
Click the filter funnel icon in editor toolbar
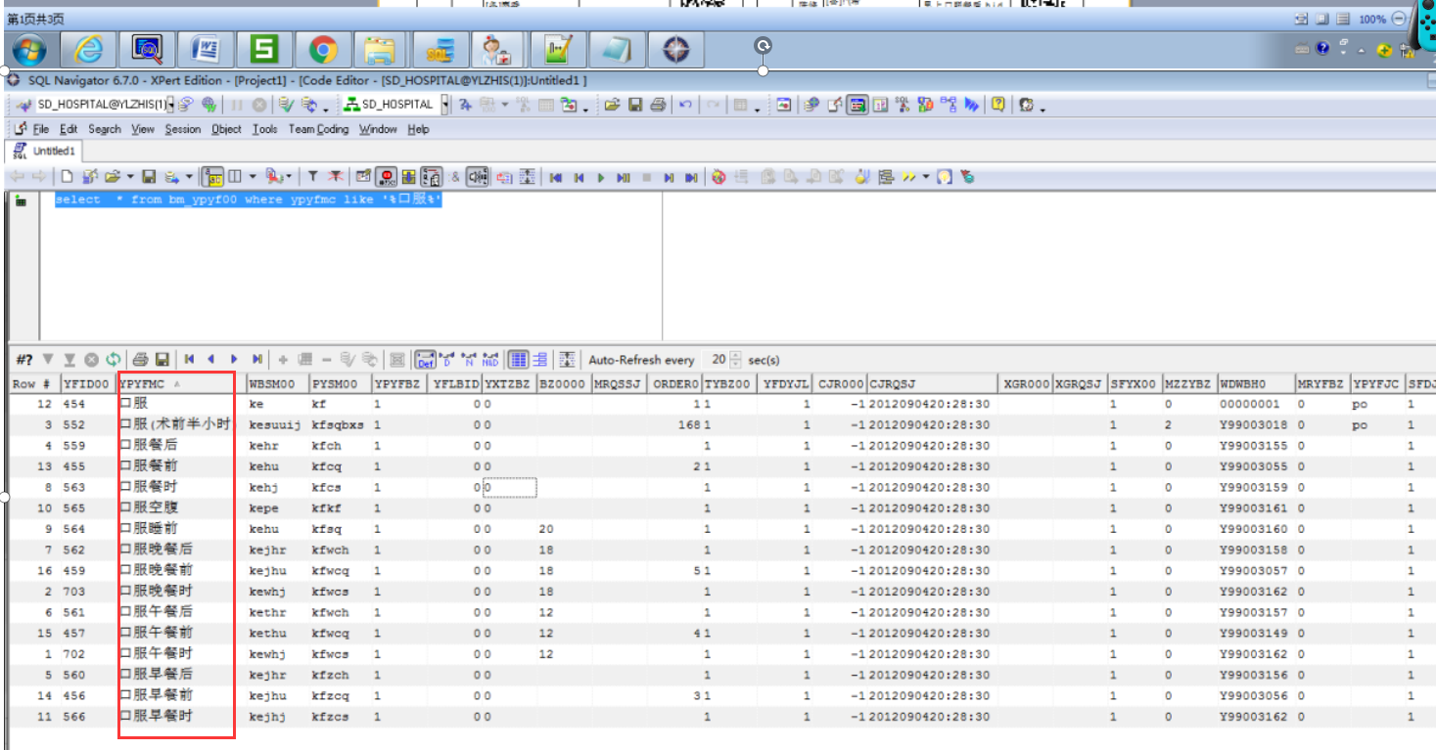(x=312, y=177)
